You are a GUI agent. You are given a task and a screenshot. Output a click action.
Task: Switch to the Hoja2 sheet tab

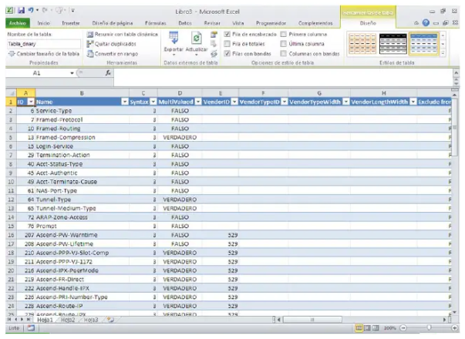67,320
